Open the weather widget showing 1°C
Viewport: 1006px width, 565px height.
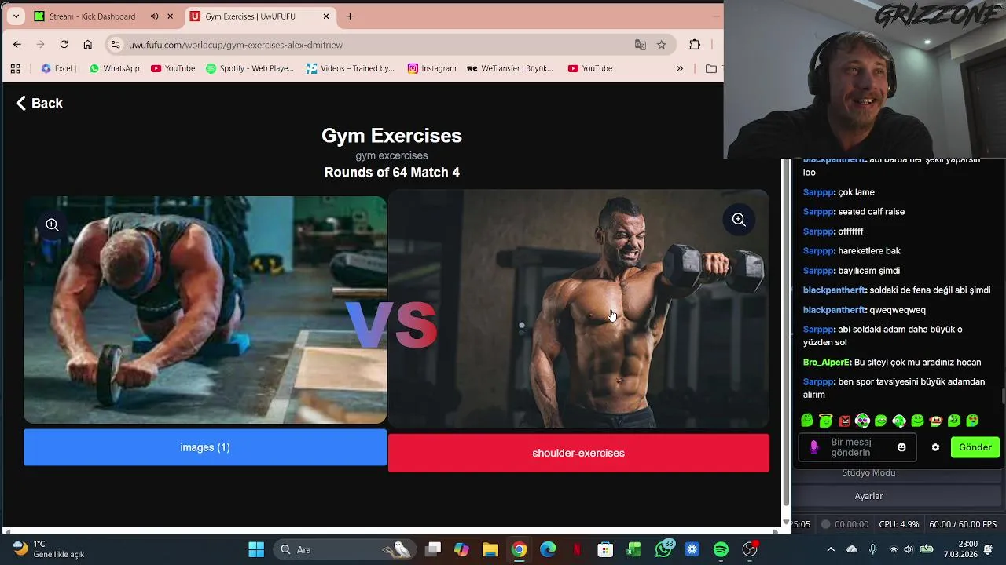49,549
